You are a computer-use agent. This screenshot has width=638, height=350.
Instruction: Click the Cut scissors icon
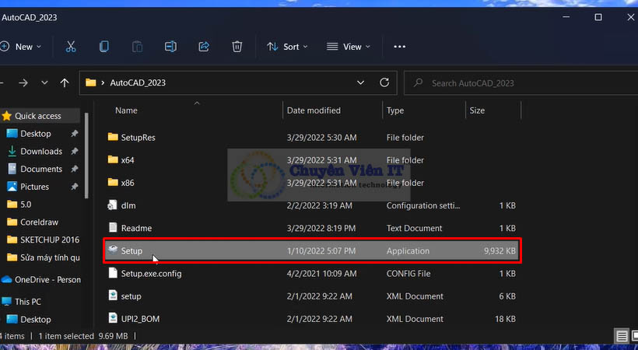(71, 47)
